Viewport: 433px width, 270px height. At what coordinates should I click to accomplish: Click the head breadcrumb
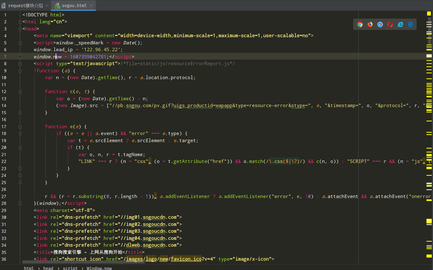pos(48,268)
